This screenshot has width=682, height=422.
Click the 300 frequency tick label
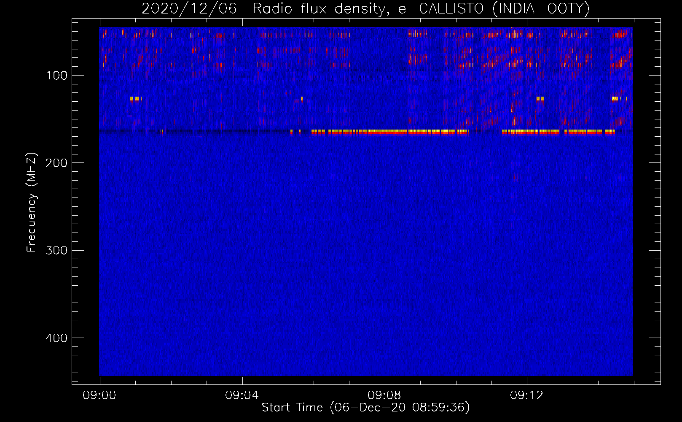(57, 251)
